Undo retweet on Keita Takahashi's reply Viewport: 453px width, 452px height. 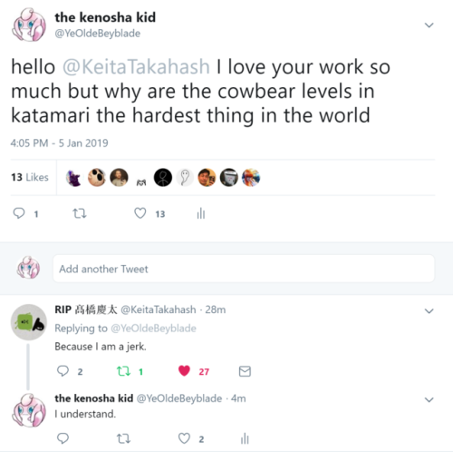[123, 371]
